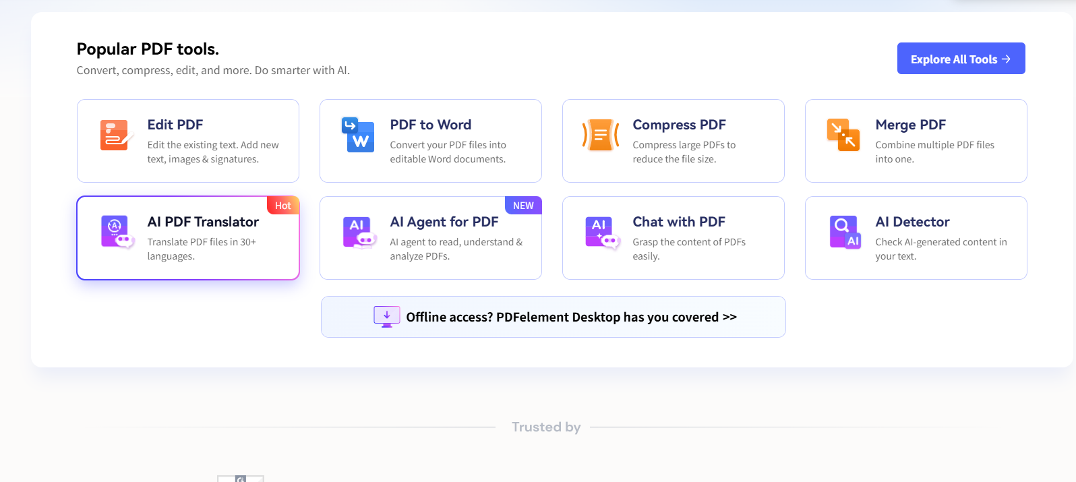Open the Edit PDF title link
Viewport: 1076px width, 482px height.
click(x=175, y=125)
